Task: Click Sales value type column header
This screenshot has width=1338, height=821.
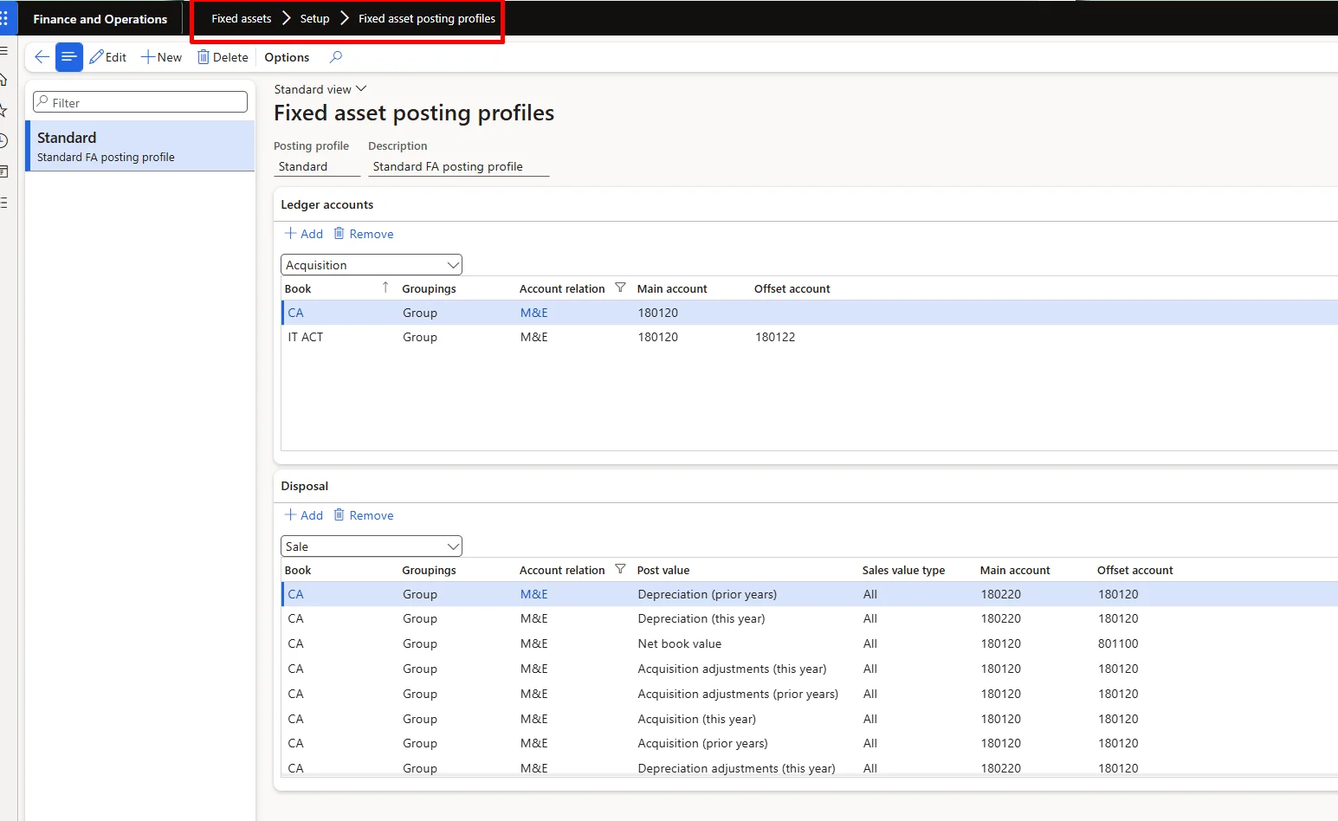Action: coord(903,570)
